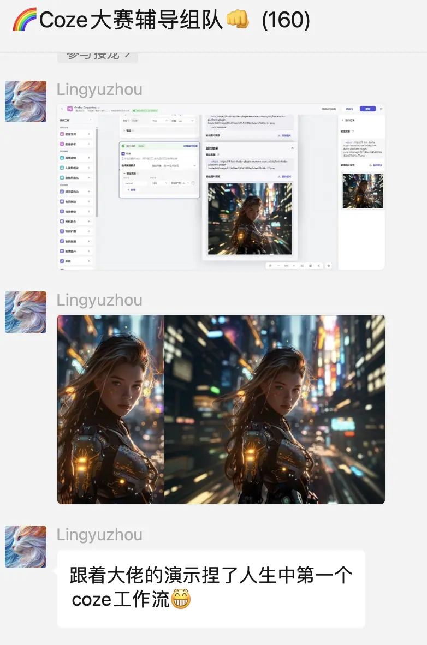Open the Coze workflow editor screenshot image
The width and height of the screenshot is (427, 645).
pyautogui.click(x=221, y=187)
